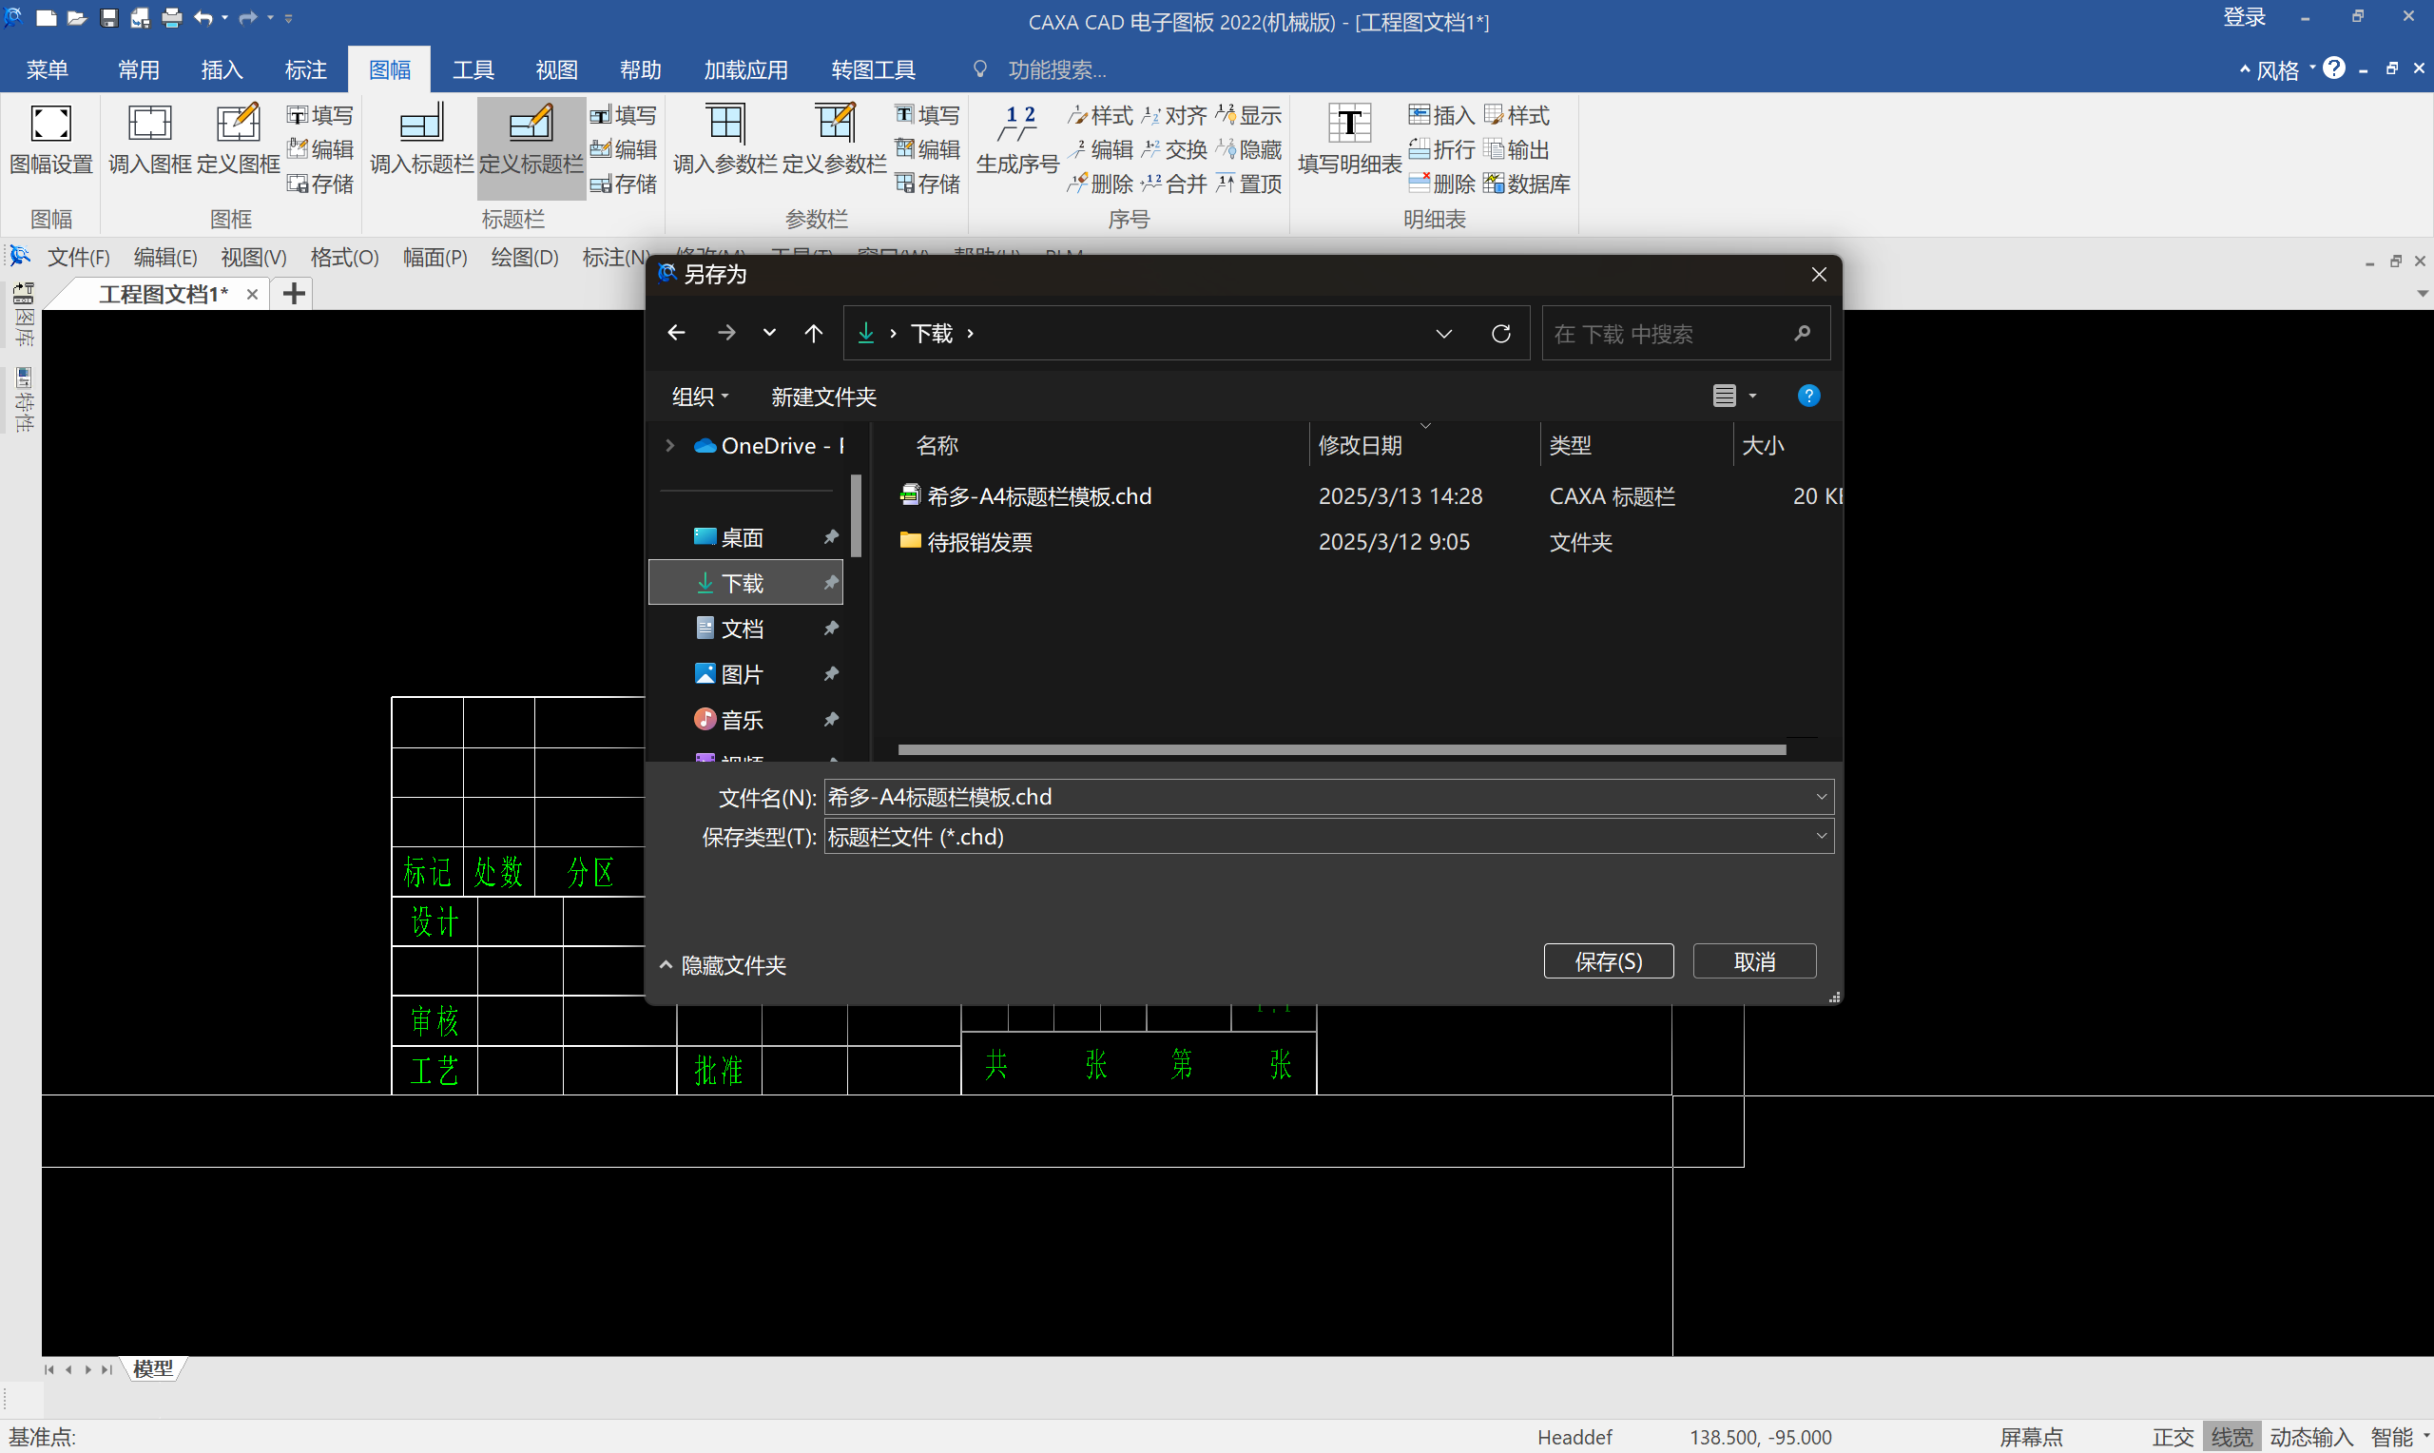Click the back arrow in save dialog

pyautogui.click(x=676, y=334)
